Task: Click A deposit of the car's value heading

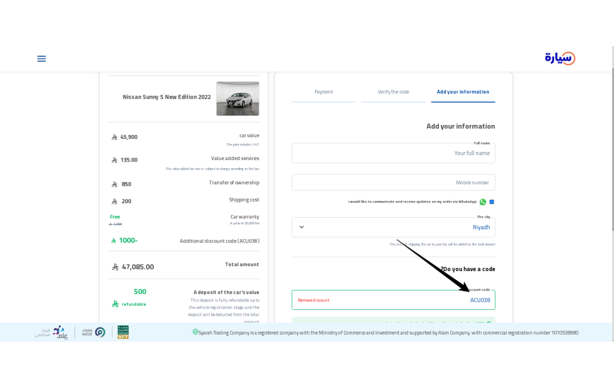Action: click(x=226, y=293)
